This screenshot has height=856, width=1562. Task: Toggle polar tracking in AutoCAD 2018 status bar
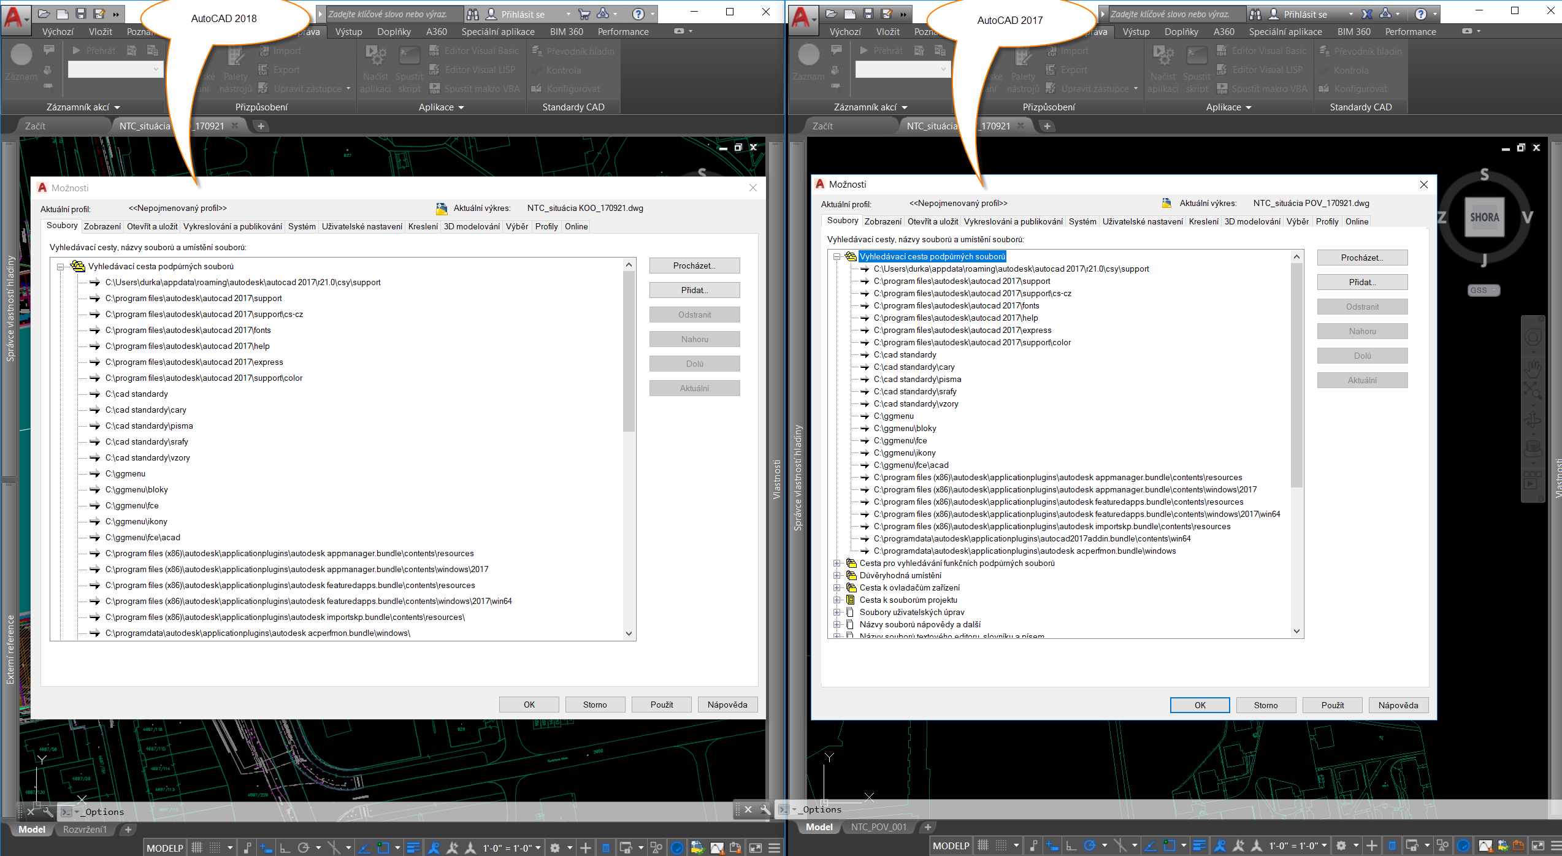click(x=303, y=848)
